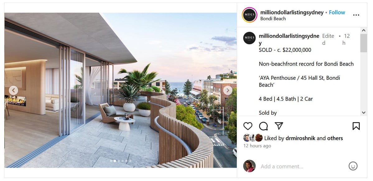Click the penthouse balcony photo
Viewport: 373px width, 181px height.
tap(120, 90)
